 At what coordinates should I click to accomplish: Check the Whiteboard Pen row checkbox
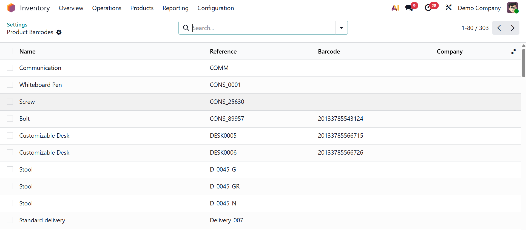[10, 85]
